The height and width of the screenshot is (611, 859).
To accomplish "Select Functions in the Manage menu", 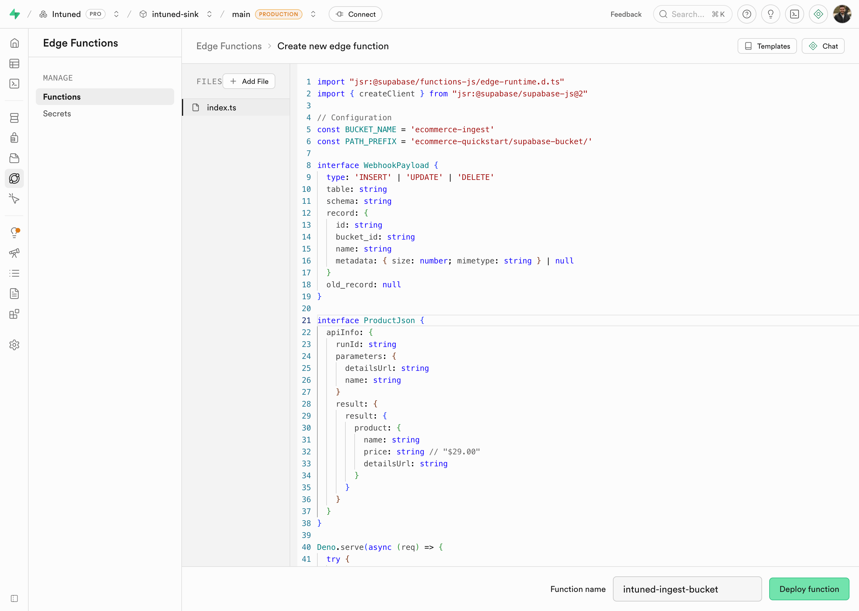I will [105, 97].
